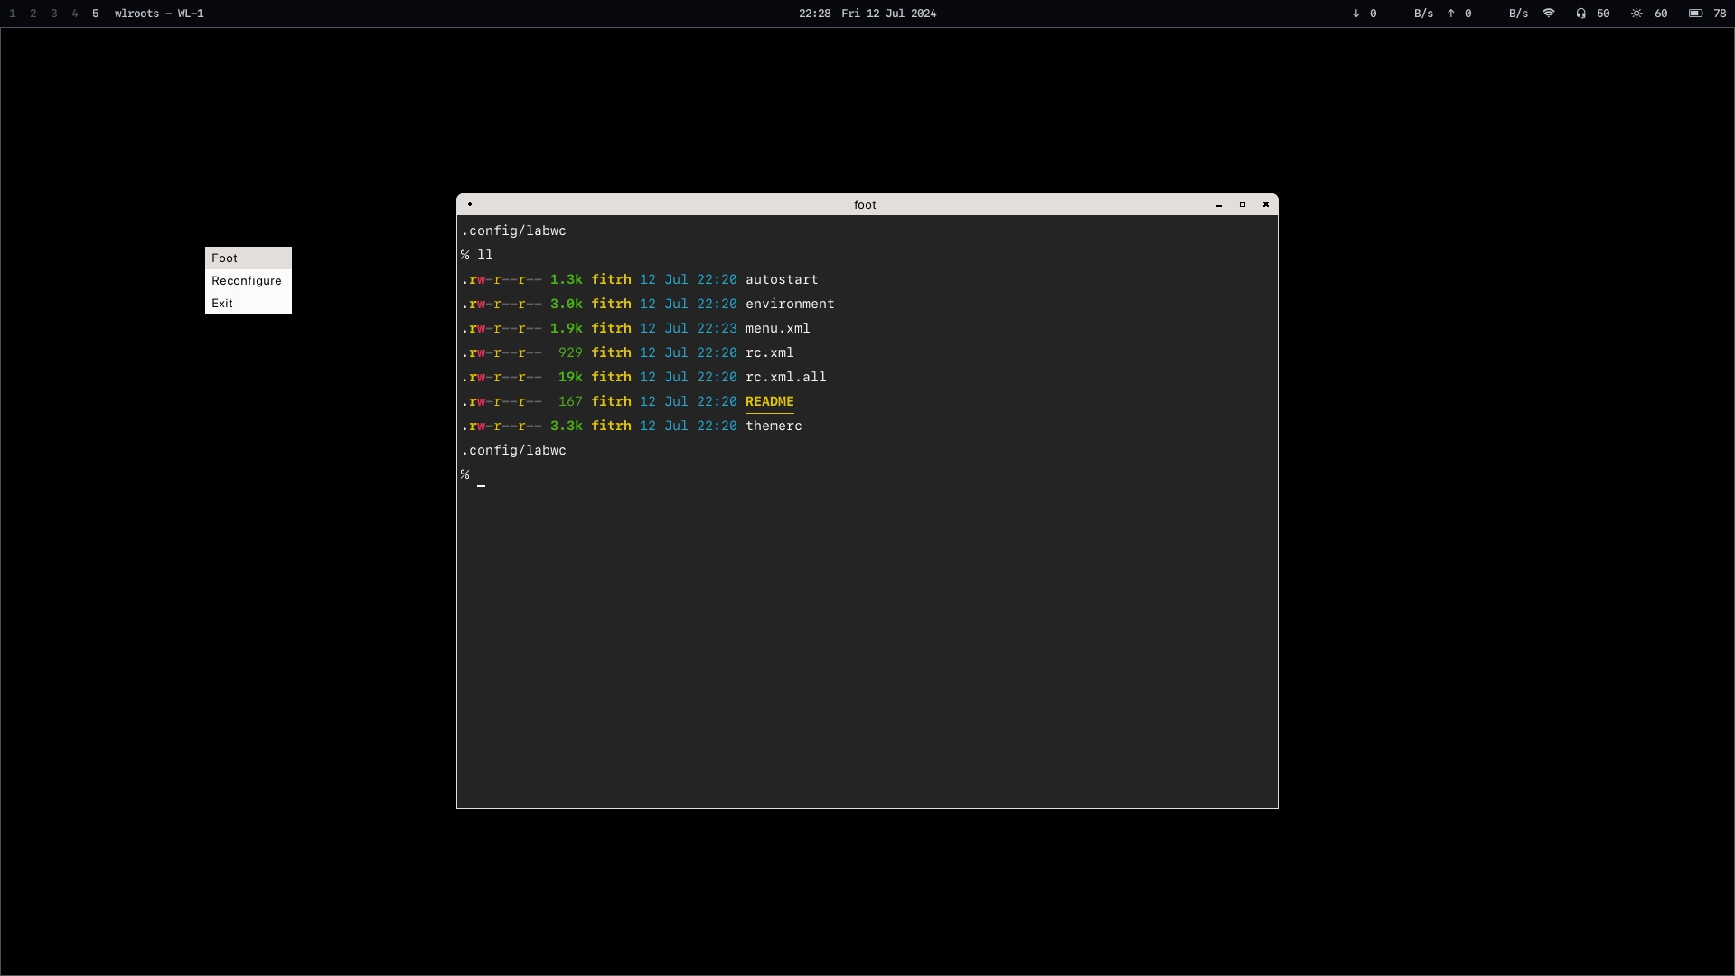Screen dimensions: 1735x976
Task: Click the battery status icon
Action: click(1696, 14)
